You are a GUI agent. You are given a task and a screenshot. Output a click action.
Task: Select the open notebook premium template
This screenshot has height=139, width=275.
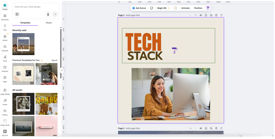click(23, 74)
